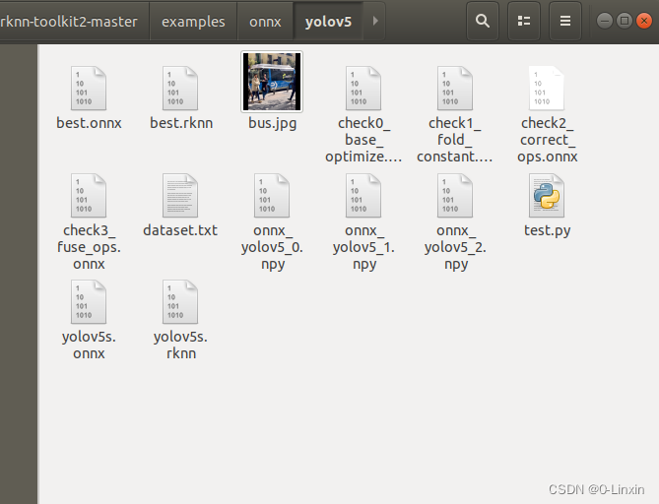Viewport: 659px width, 504px height.
Task: Click the label check1_fold_constant....
Action: pos(455,140)
